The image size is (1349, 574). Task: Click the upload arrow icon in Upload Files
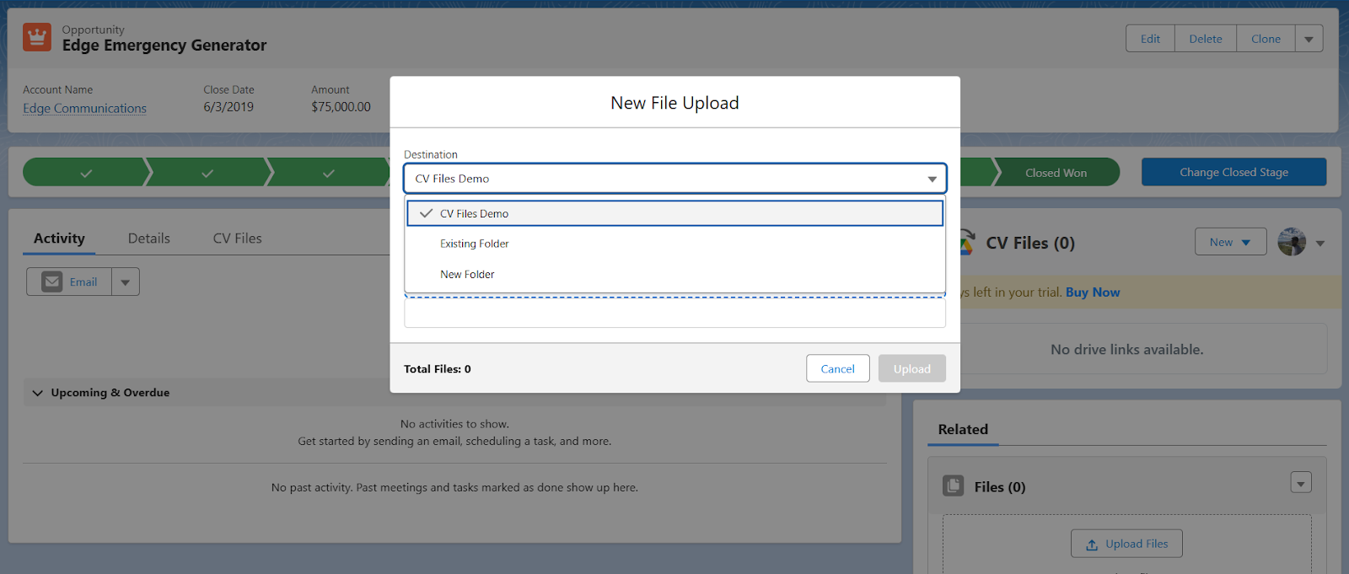tap(1092, 544)
